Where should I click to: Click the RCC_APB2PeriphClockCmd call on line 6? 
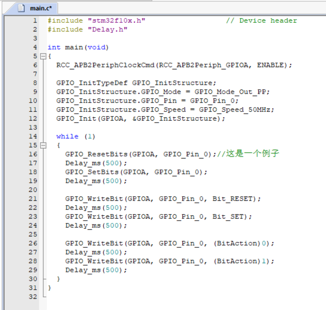(174, 65)
